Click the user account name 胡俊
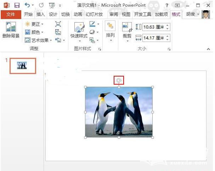This screenshot has width=215, height=171. pos(191,14)
